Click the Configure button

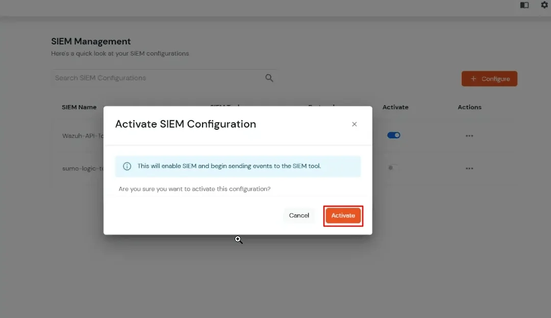pos(489,79)
